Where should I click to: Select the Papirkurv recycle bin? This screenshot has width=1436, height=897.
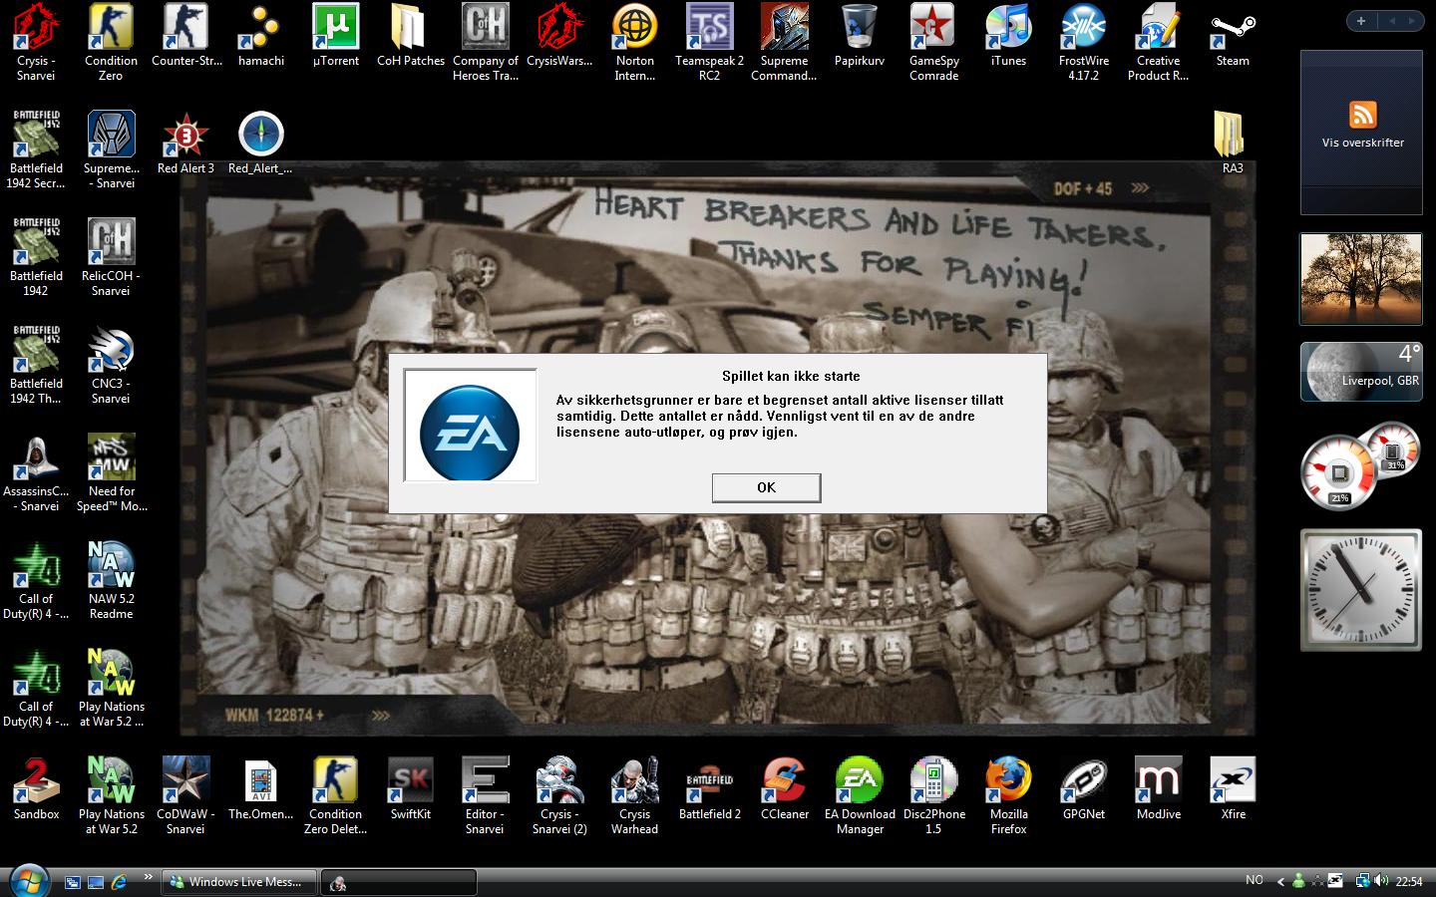pos(860,36)
